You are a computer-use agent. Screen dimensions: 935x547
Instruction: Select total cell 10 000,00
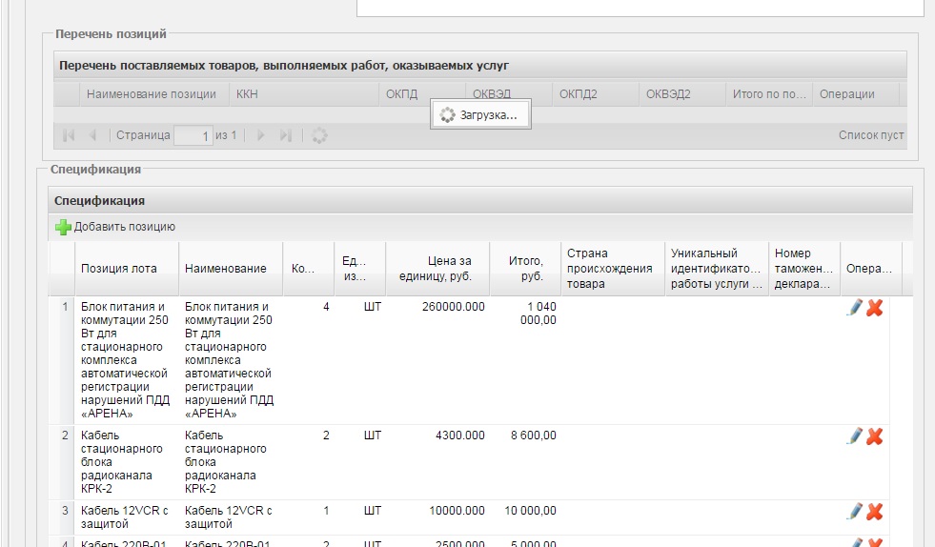(x=530, y=511)
